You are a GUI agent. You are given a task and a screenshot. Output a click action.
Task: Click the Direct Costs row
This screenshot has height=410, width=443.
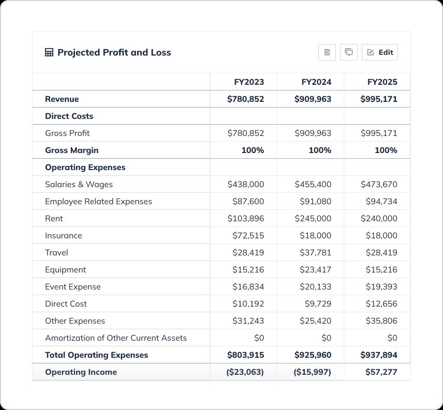click(x=69, y=116)
